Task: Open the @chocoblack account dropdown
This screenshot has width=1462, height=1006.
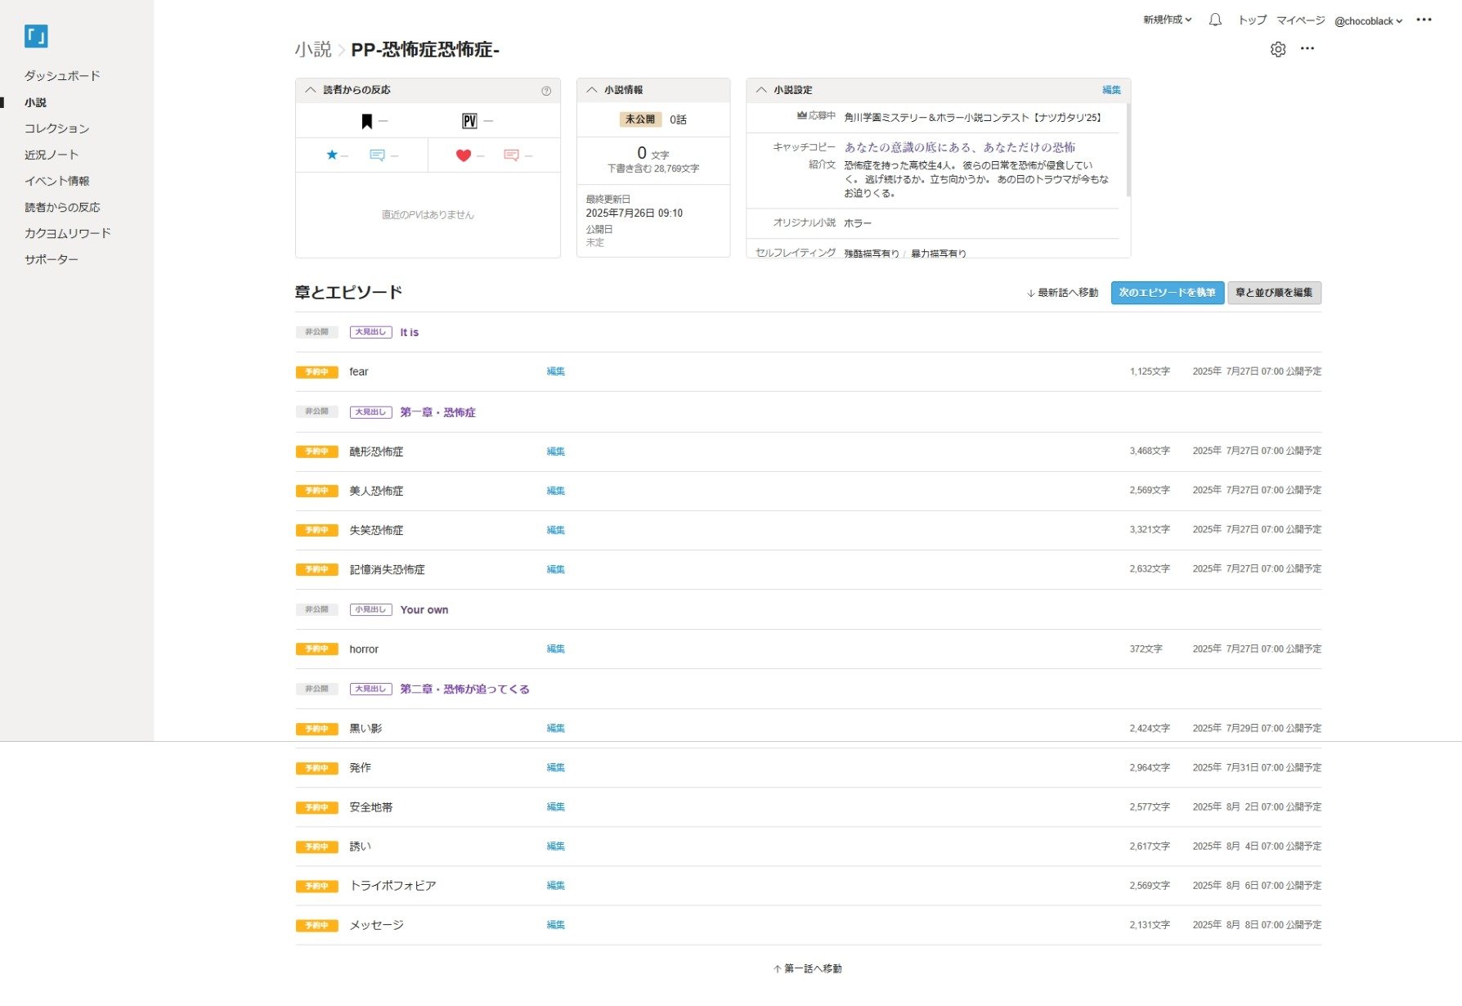Action: (1368, 21)
